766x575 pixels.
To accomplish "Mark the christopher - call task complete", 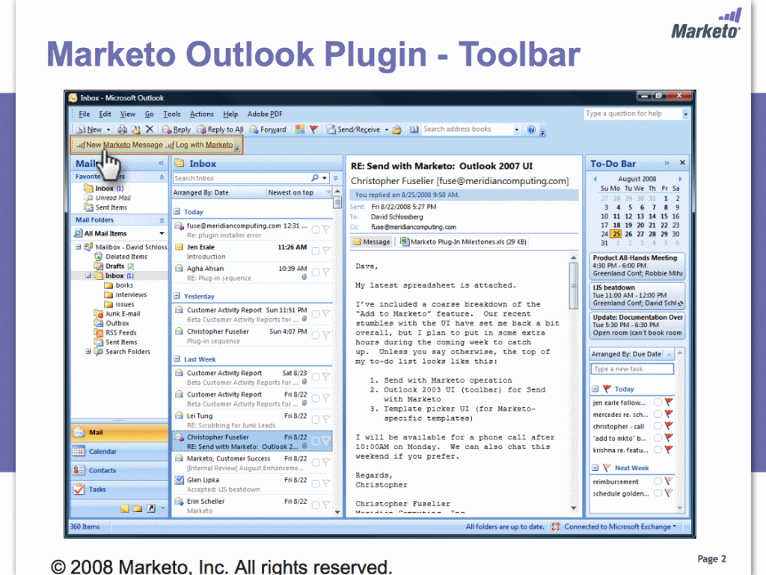I will (x=658, y=427).
